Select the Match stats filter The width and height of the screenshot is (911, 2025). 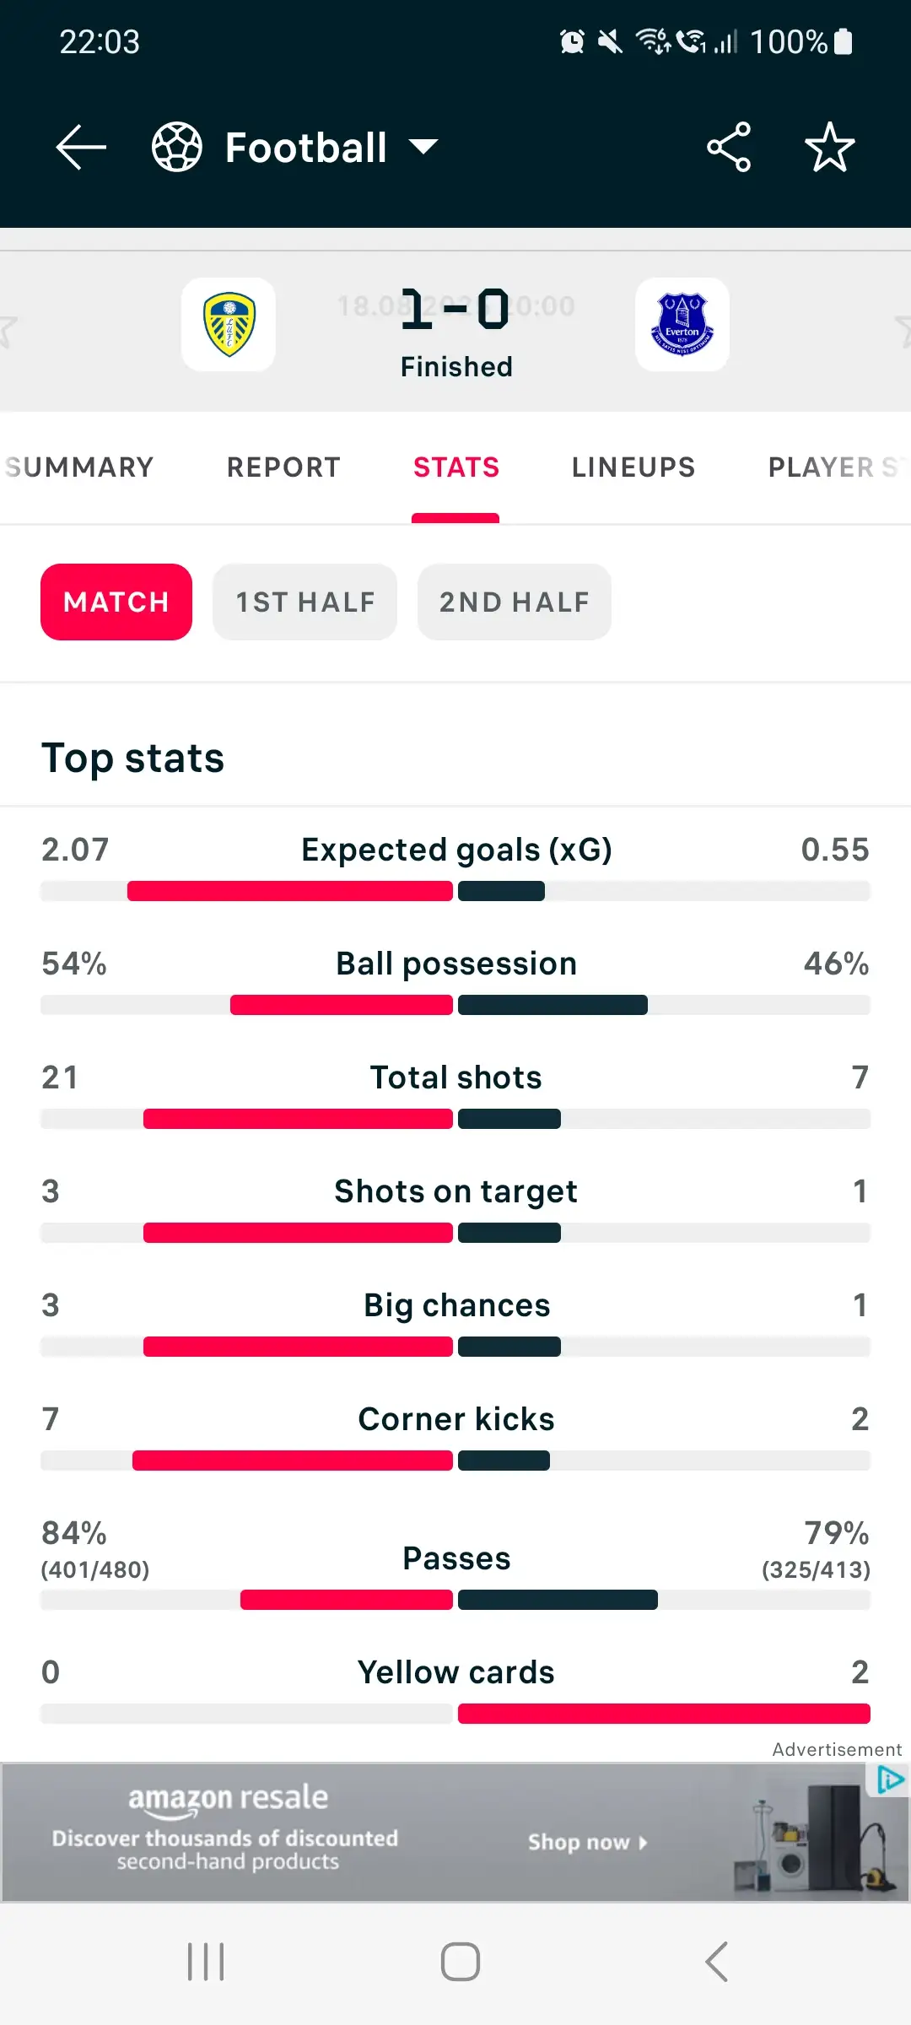[116, 602]
